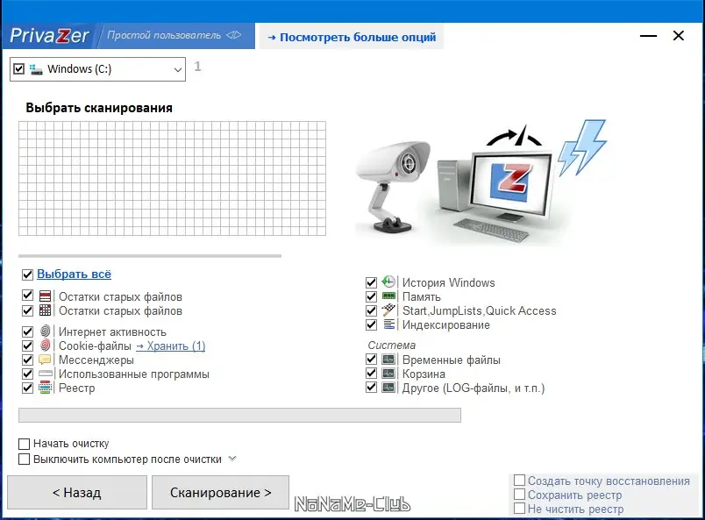This screenshot has width=705, height=520.
Task: Uncheck the Интернет активность checkbox
Action: [x=27, y=332]
